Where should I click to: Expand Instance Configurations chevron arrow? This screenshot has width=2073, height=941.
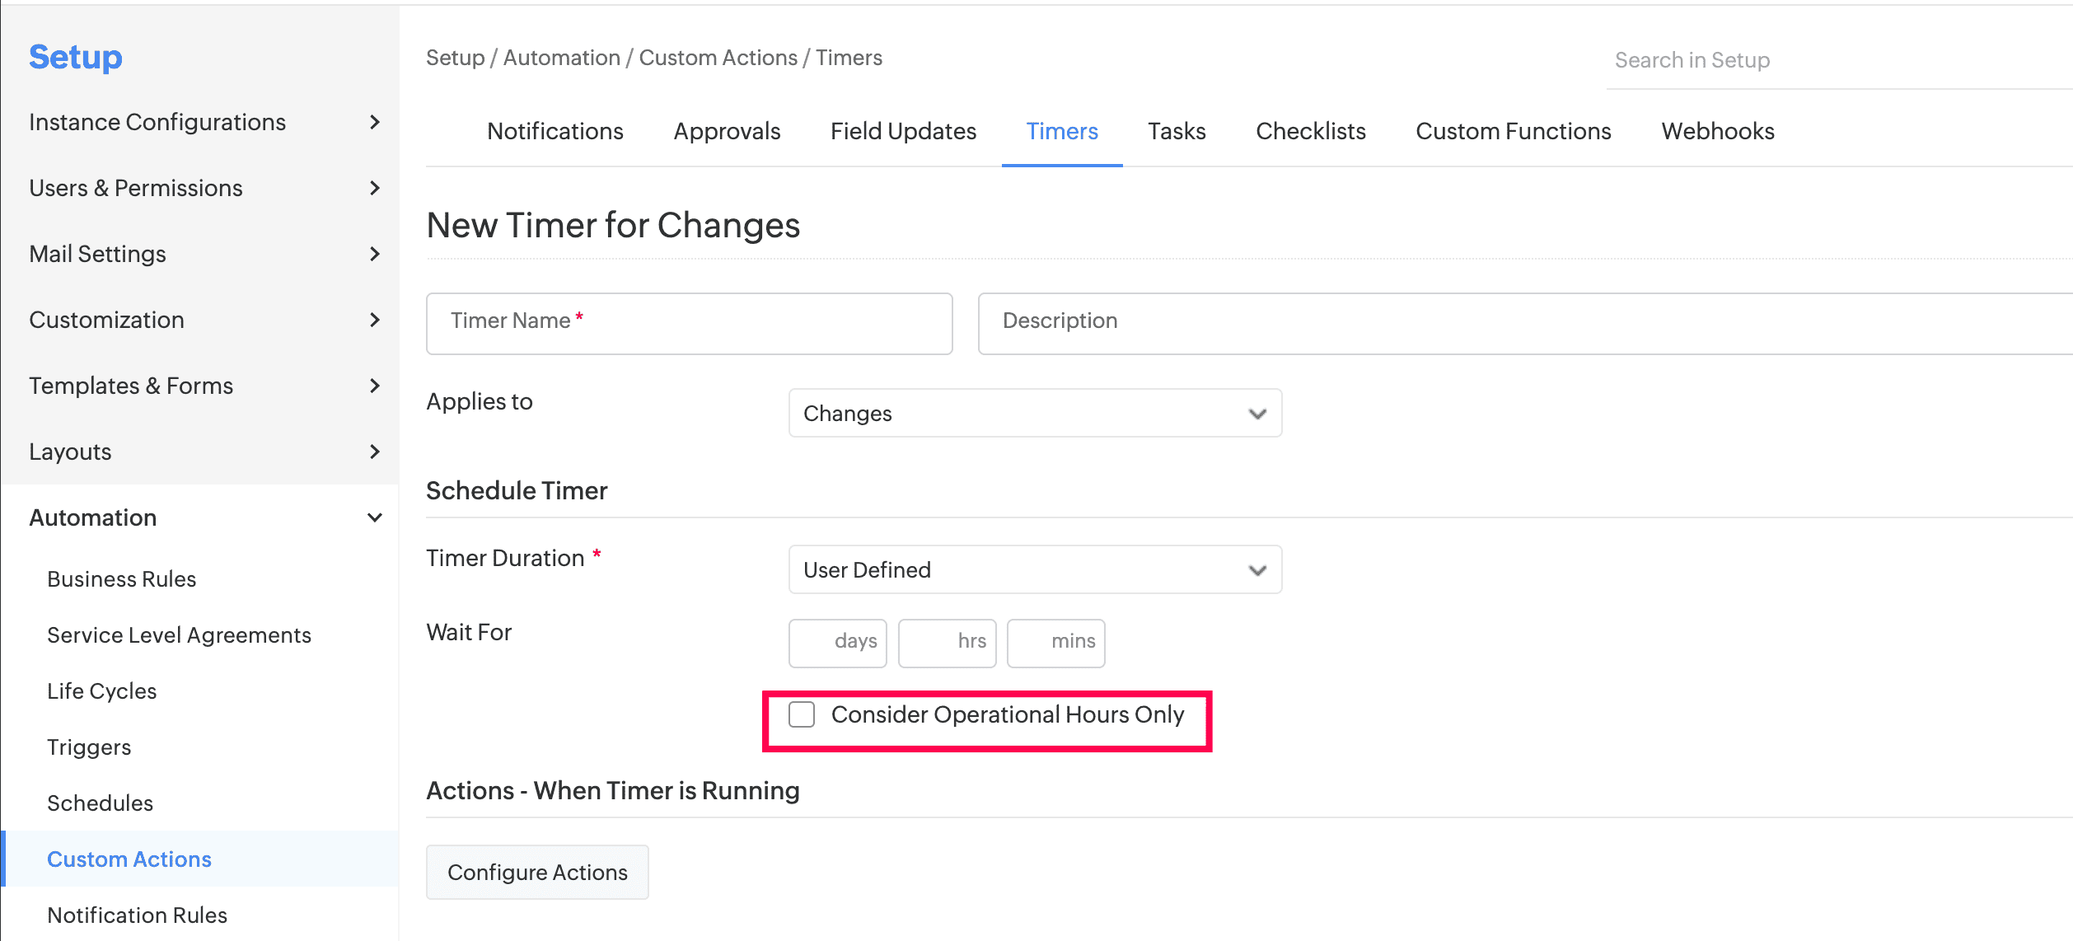pos(375,122)
